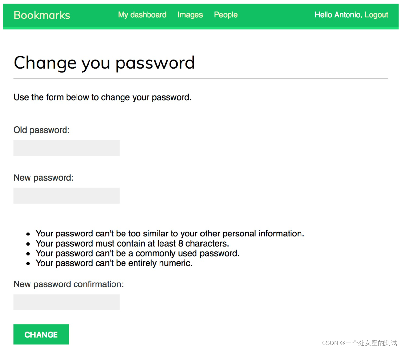This screenshot has width=402, height=349.
Task: Click the commonly used password hint
Action: [137, 253]
